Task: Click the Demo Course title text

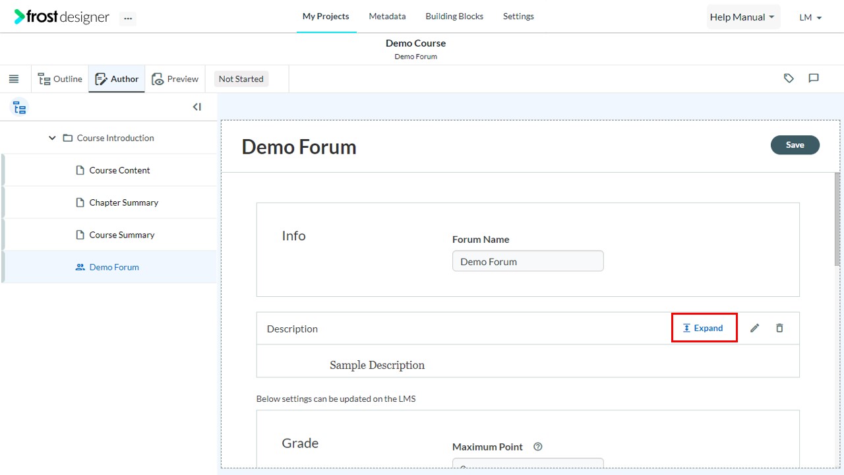Action: coord(415,44)
